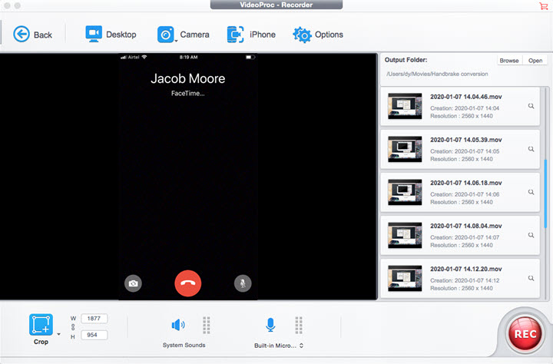The width and height of the screenshot is (553, 364).
Task: Click the Browse output folder button
Action: tap(508, 61)
